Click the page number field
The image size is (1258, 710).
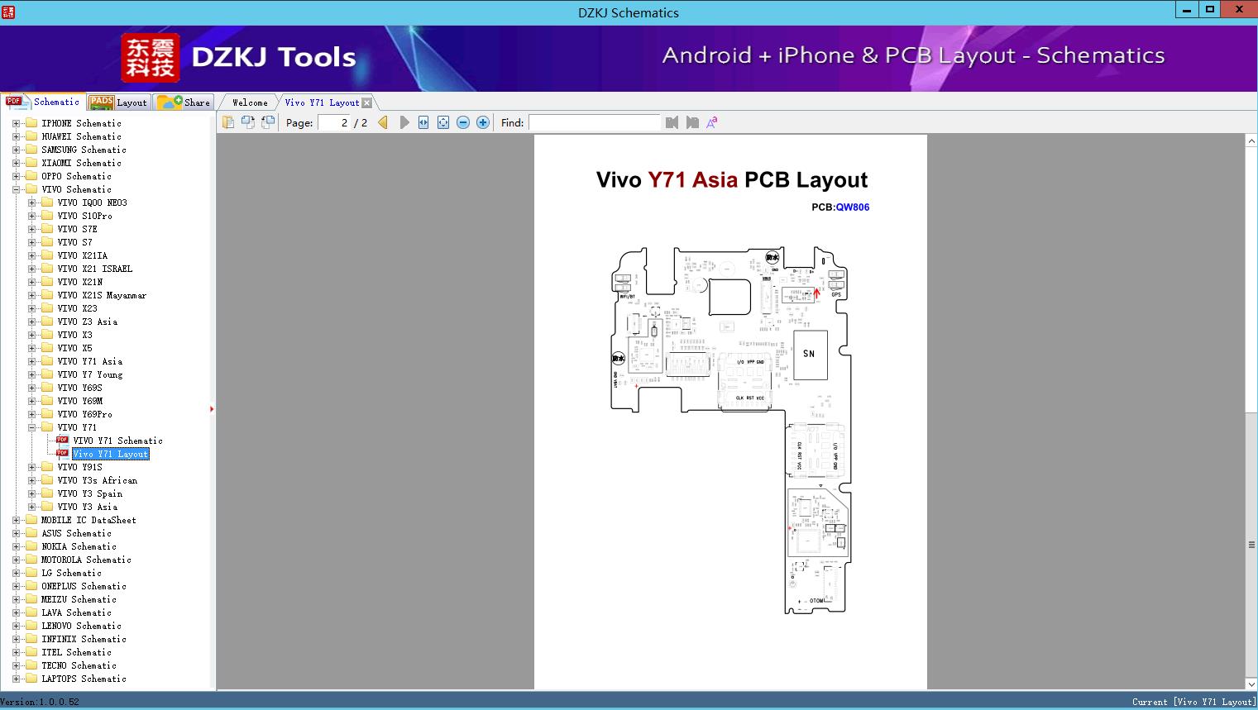coord(334,122)
